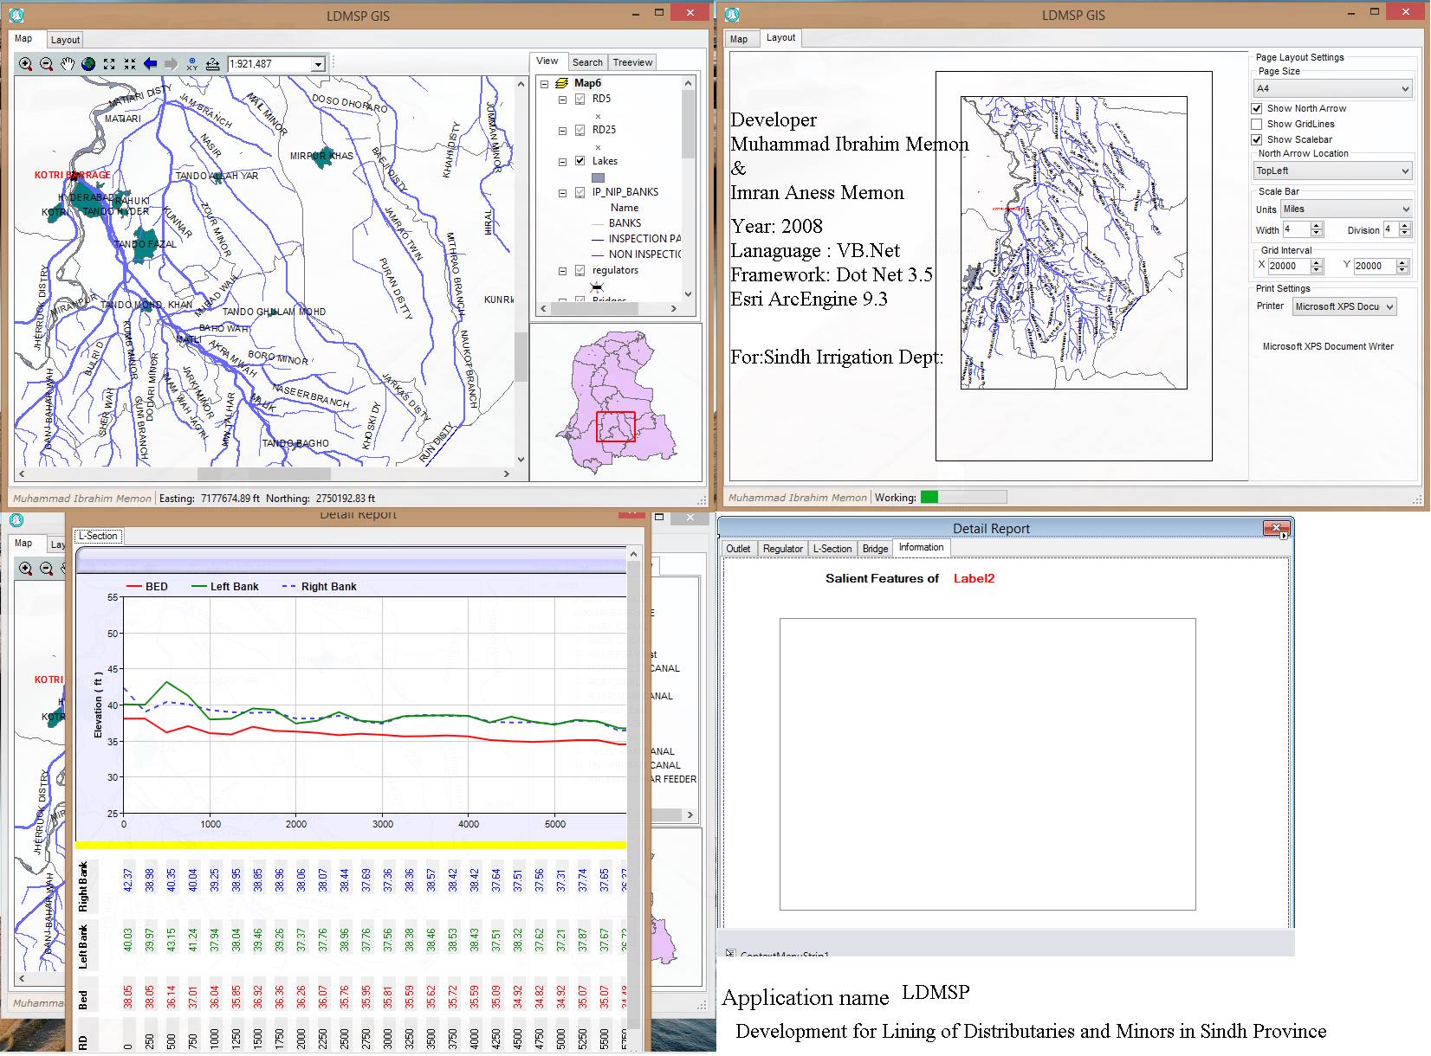Collapse the Map6 tree node
The width and height of the screenshot is (1431, 1056).
[544, 84]
